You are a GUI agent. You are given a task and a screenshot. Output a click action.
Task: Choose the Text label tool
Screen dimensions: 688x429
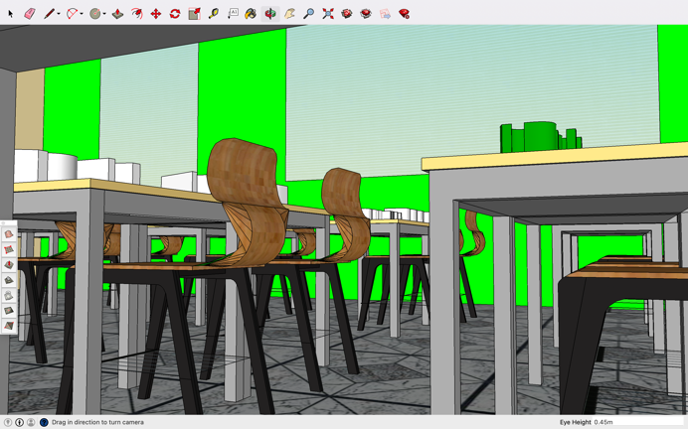coord(233,14)
